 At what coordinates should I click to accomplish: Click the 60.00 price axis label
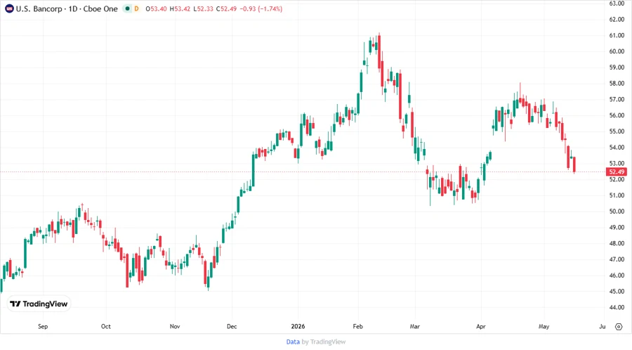[617, 51]
